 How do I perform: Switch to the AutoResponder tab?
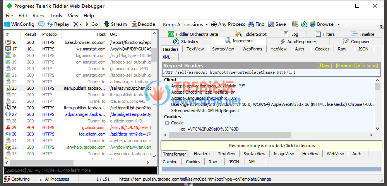[x=298, y=42]
